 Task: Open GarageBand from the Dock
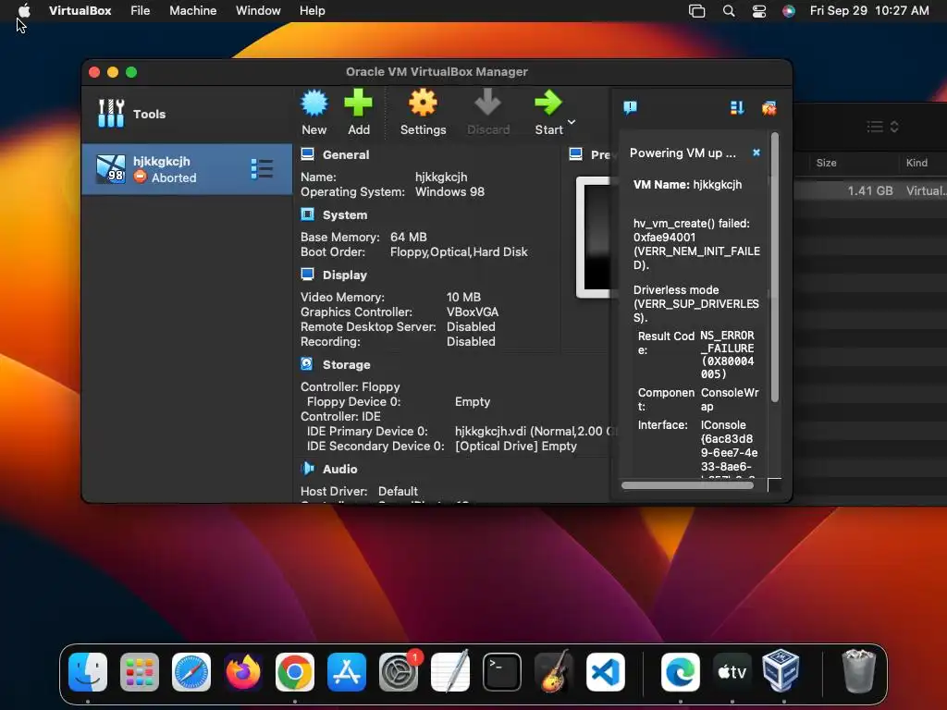[x=554, y=672]
